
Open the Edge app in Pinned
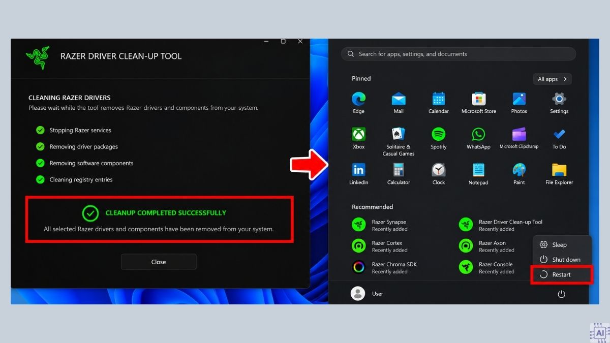pyautogui.click(x=358, y=103)
